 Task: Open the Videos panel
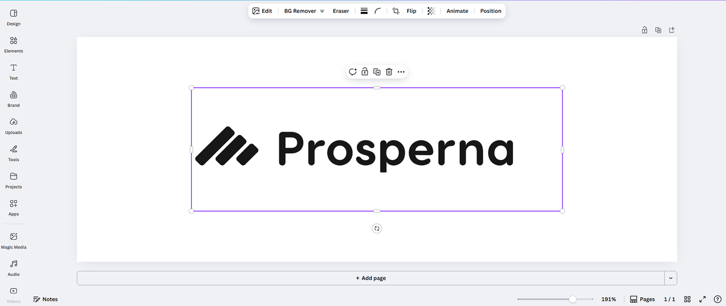point(13,295)
